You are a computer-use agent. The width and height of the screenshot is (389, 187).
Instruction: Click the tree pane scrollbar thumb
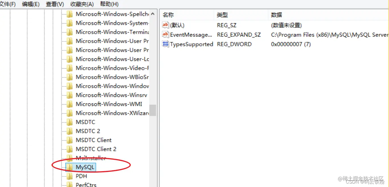(153, 110)
